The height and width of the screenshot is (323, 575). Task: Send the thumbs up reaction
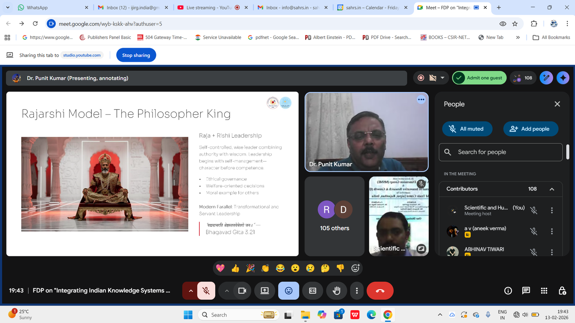[x=235, y=268]
